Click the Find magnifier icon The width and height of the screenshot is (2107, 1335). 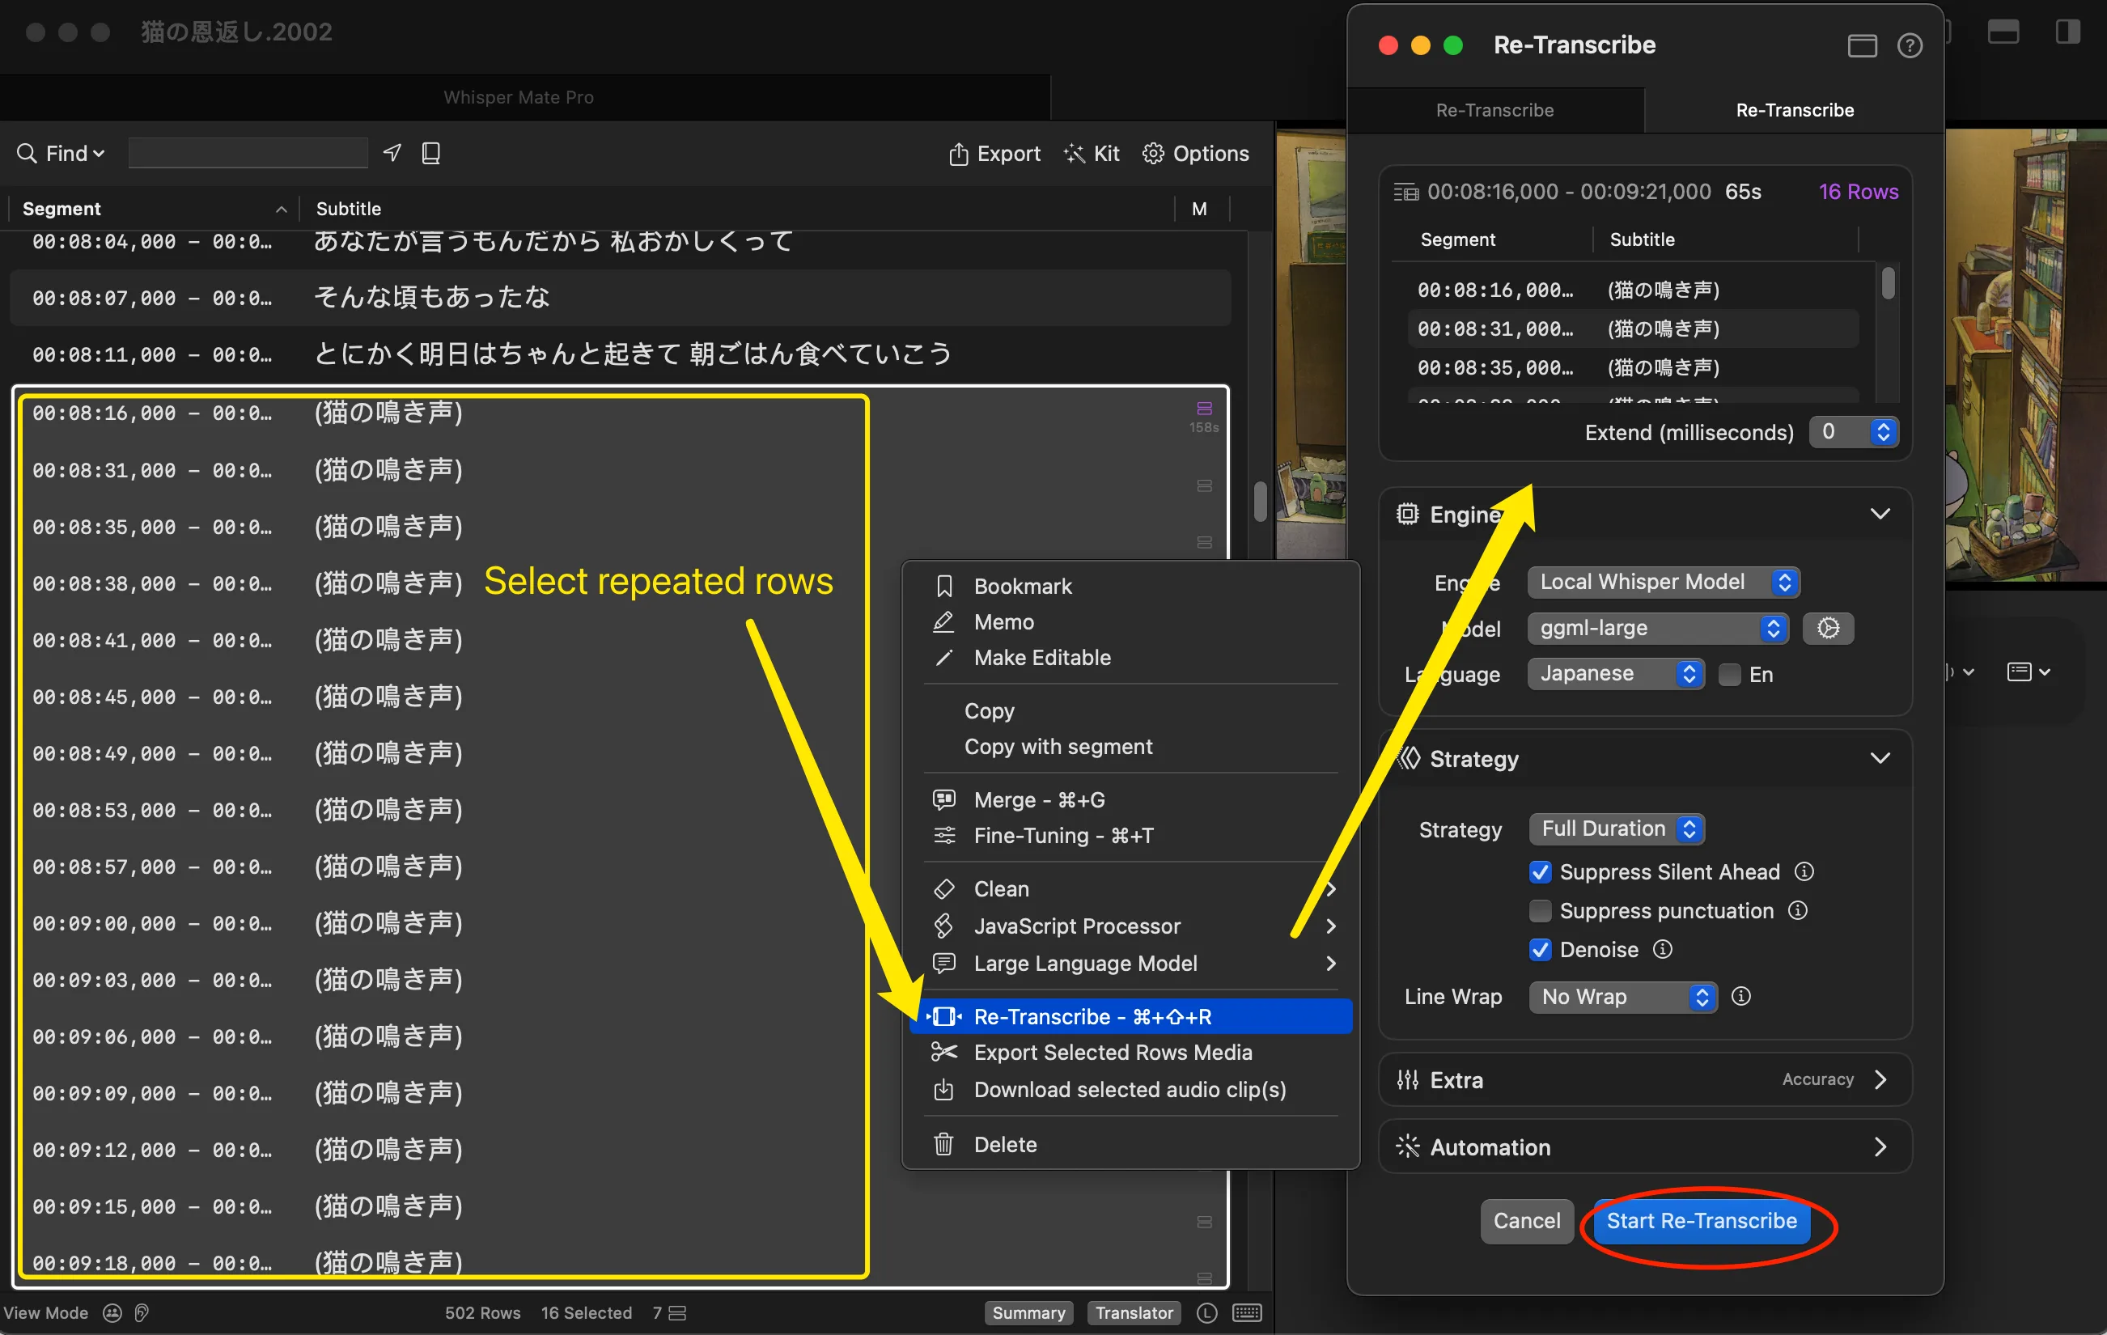click(x=26, y=152)
